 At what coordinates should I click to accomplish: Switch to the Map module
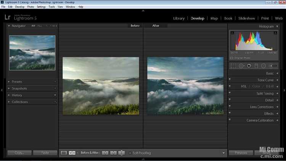pos(214,18)
